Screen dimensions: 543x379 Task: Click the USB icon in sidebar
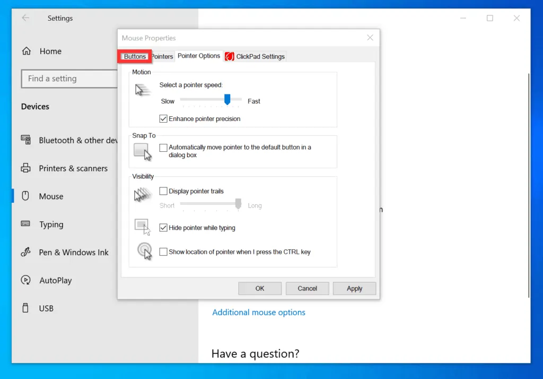(x=26, y=308)
